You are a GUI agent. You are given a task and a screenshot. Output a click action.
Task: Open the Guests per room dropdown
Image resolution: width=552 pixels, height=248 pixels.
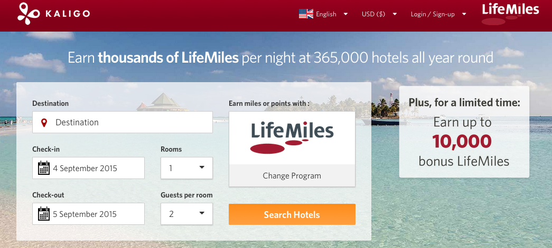pyautogui.click(x=186, y=214)
